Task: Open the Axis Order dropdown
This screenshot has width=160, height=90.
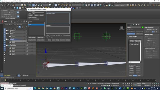Action: tap(154, 29)
